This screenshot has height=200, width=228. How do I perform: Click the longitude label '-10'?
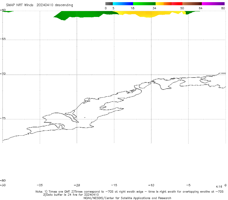coord(151,185)
